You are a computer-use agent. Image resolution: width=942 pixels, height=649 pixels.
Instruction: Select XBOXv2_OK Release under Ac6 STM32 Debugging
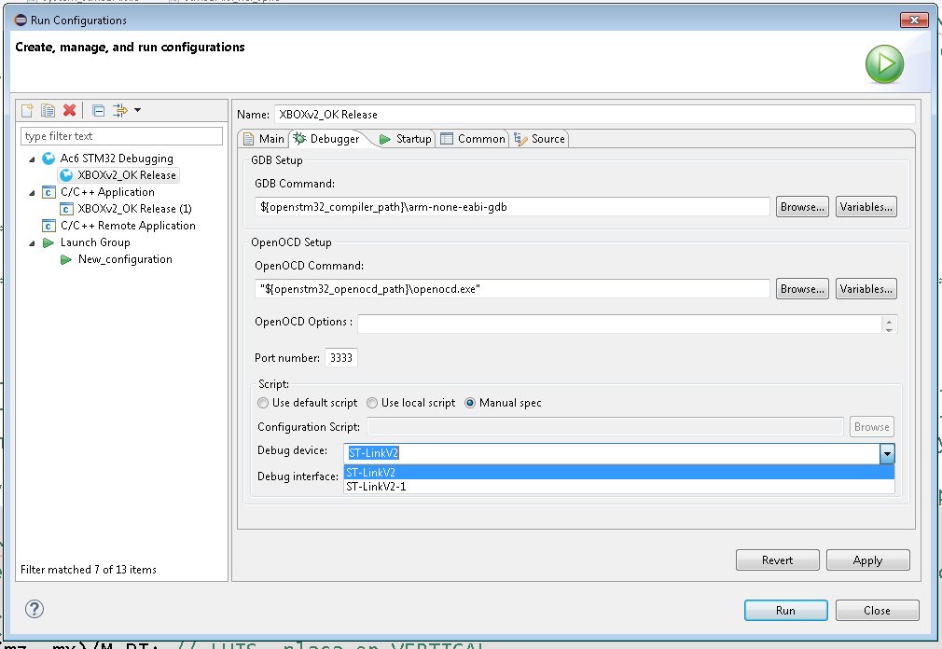[x=126, y=175]
